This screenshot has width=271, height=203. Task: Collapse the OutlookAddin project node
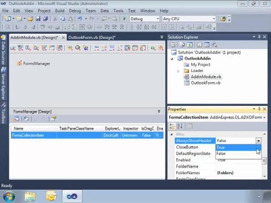(172, 59)
